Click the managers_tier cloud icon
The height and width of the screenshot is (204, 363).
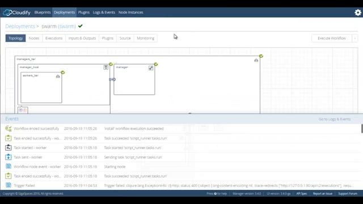[x=256, y=60]
